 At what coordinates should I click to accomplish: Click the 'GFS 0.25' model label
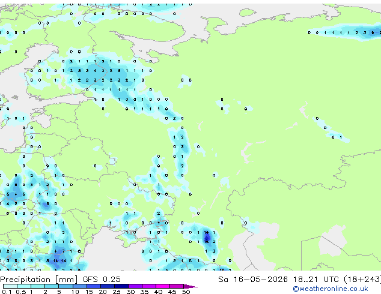click(102, 280)
